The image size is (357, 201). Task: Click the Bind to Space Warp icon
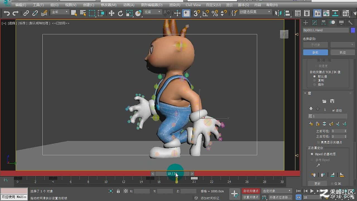pyautogui.click(x=44, y=13)
